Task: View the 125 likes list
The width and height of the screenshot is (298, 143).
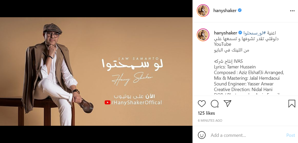Action: click(x=206, y=113)
